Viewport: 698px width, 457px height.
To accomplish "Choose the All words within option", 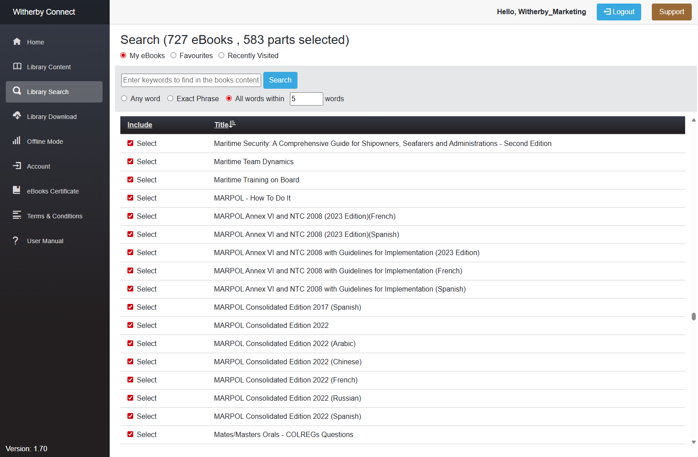I will pyautogui.click(x=229, y=98).
